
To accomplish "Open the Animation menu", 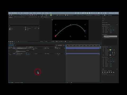I will click(39, 13).
